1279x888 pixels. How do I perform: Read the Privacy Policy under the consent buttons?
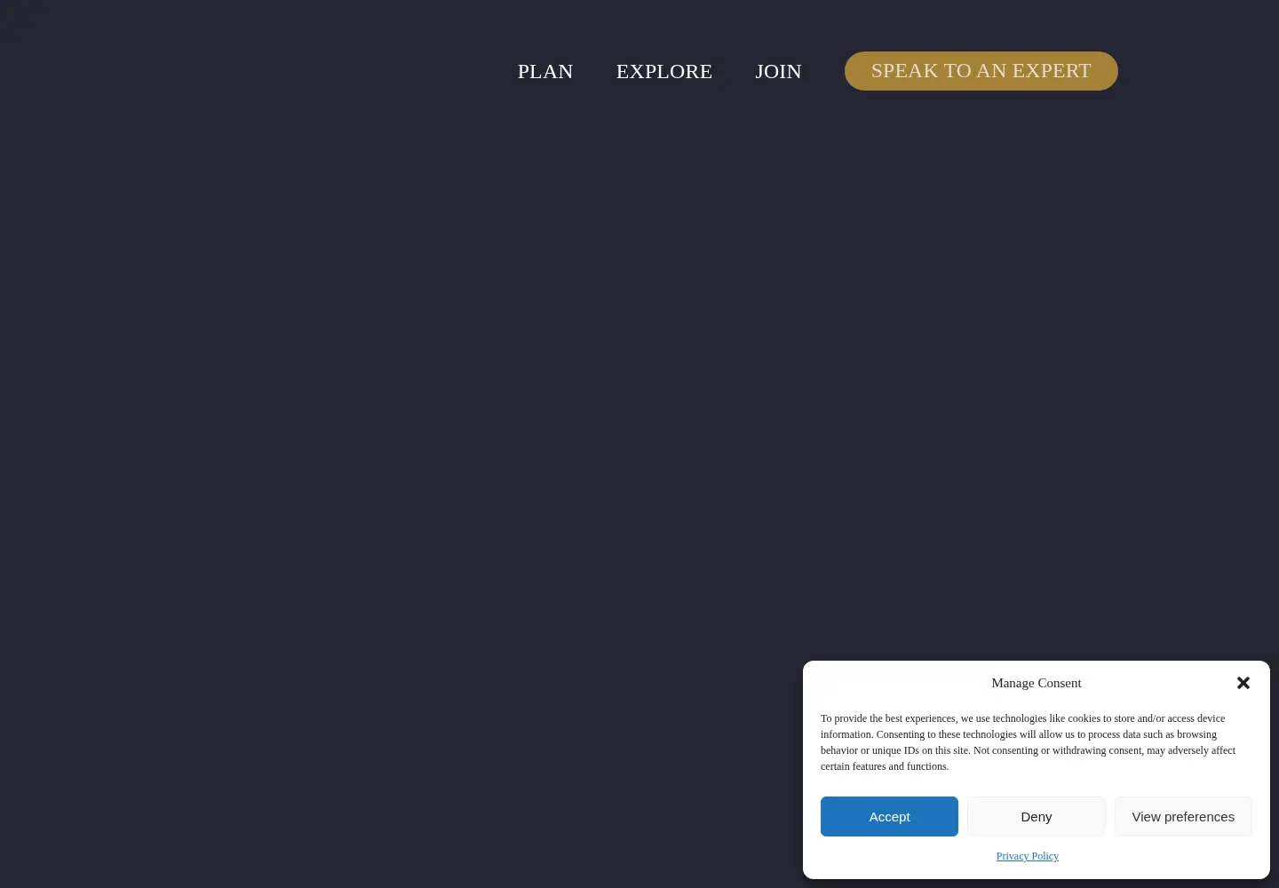click(x=1028, y=856)
